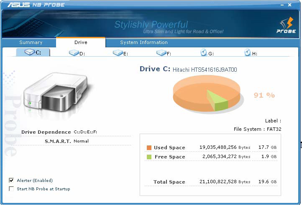Enable Start NB Probe at Startup
Viewport: 302px width, 205px height.
11,189
